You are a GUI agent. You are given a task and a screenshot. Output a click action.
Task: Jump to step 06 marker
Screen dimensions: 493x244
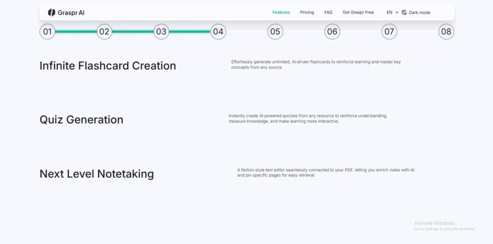[x=332, y=32]
